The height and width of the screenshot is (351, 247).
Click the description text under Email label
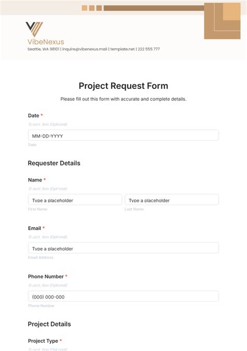tap(48, 237)
